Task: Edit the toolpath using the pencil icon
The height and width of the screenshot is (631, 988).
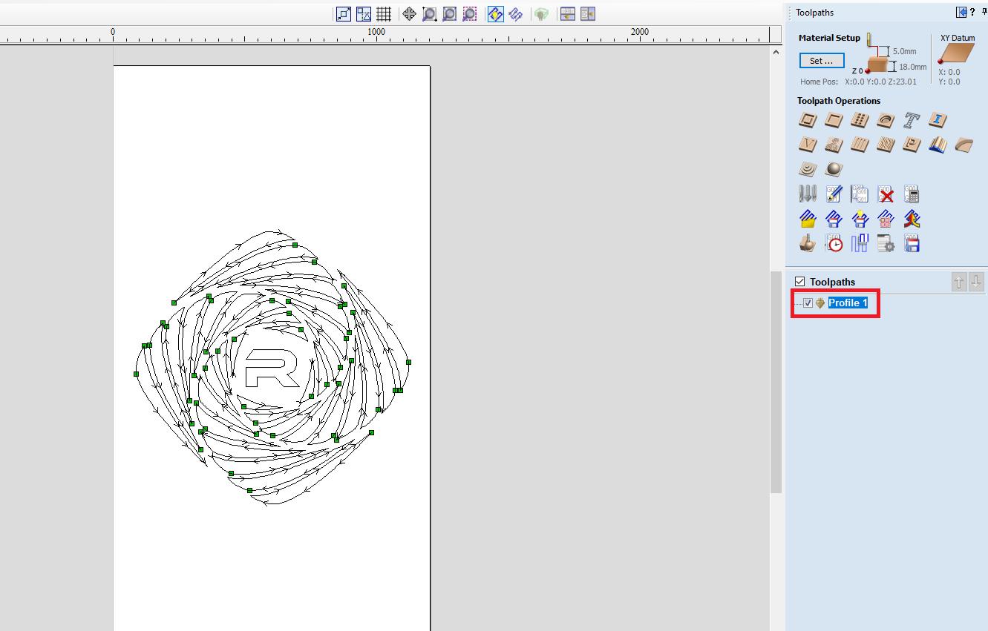Action: pos(834,194)
